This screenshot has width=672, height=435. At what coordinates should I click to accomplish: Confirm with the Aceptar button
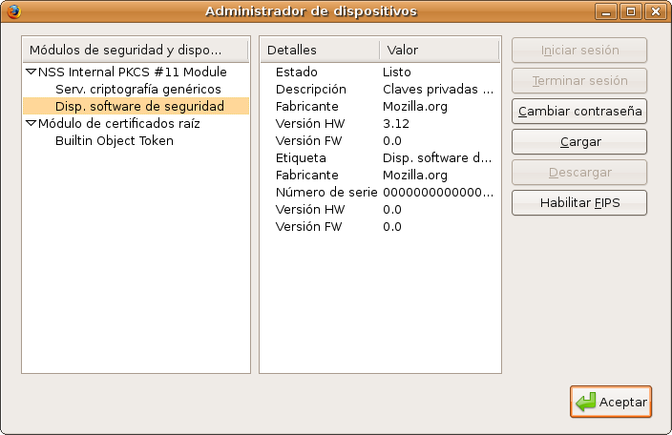[x=611, y=402]
